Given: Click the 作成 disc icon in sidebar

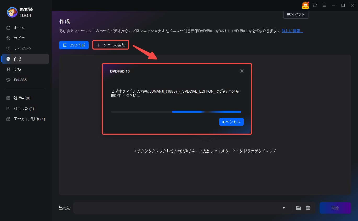Looking at the screenshot, I should coord(9,59).
